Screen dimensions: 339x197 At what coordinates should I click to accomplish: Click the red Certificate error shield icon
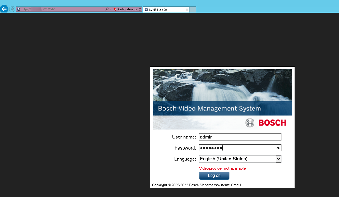click(115, 9)
